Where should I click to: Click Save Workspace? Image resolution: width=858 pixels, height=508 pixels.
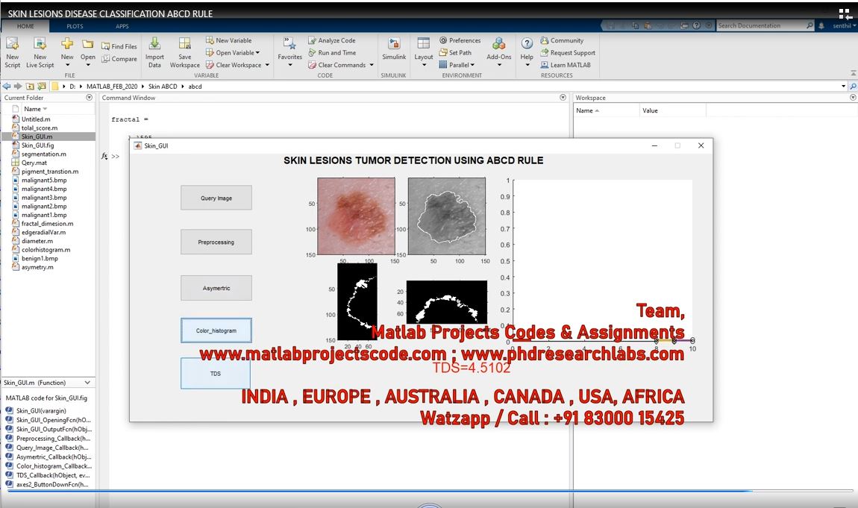pyautogui.click(x=185, y=52)
